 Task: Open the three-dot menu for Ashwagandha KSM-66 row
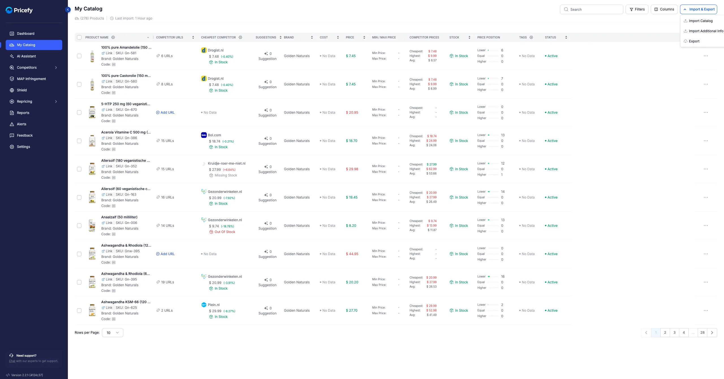[706, 311]
